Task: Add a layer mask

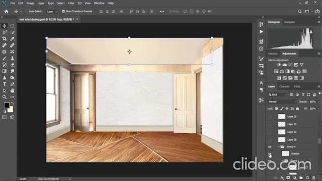Action: 288,178
